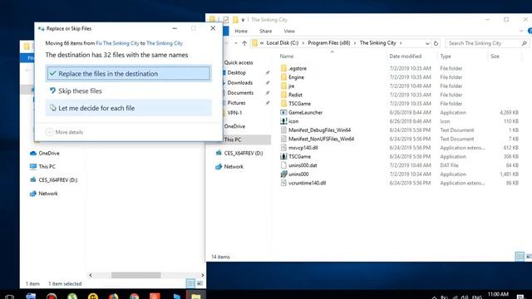Select This PC in the left background window
The image size is (532, 299).
click(x=47, y=166)
